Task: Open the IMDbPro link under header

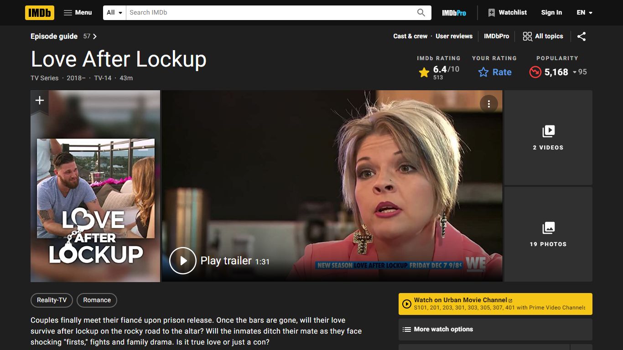Action: (x=496, y=36)
